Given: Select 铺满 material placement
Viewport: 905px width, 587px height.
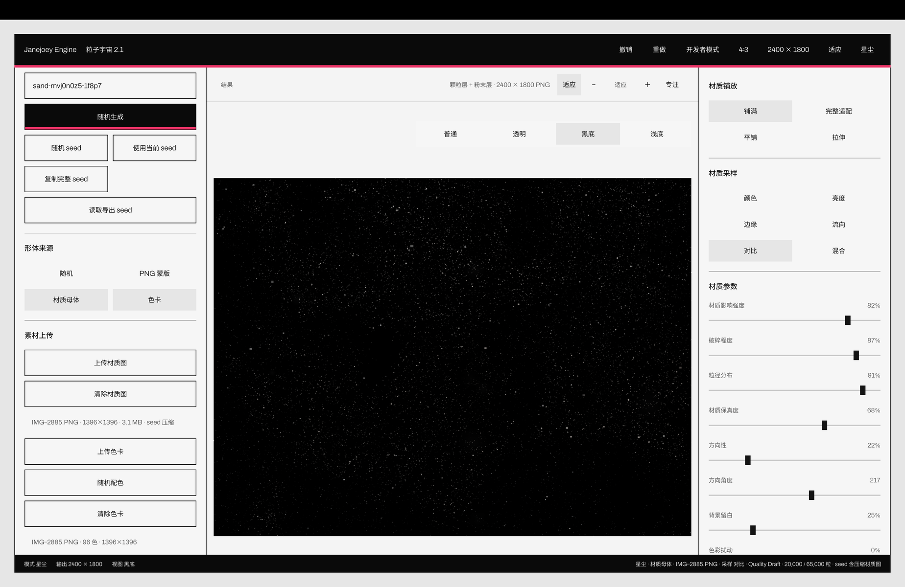Looking at the screenshot, I should point(750,111).
